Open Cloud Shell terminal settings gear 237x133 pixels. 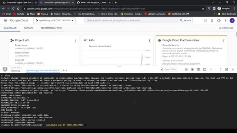(192, 69)
